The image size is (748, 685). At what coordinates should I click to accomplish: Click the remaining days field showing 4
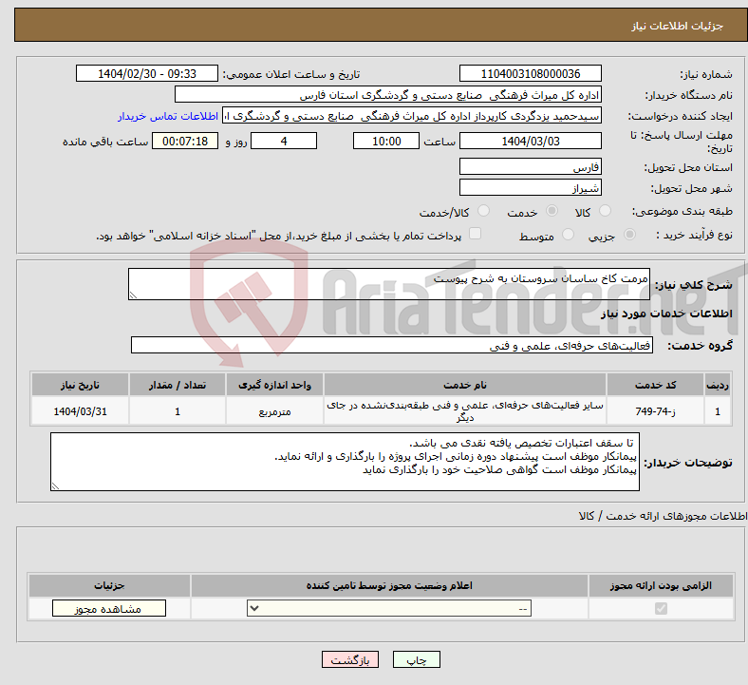coord(284,141)
